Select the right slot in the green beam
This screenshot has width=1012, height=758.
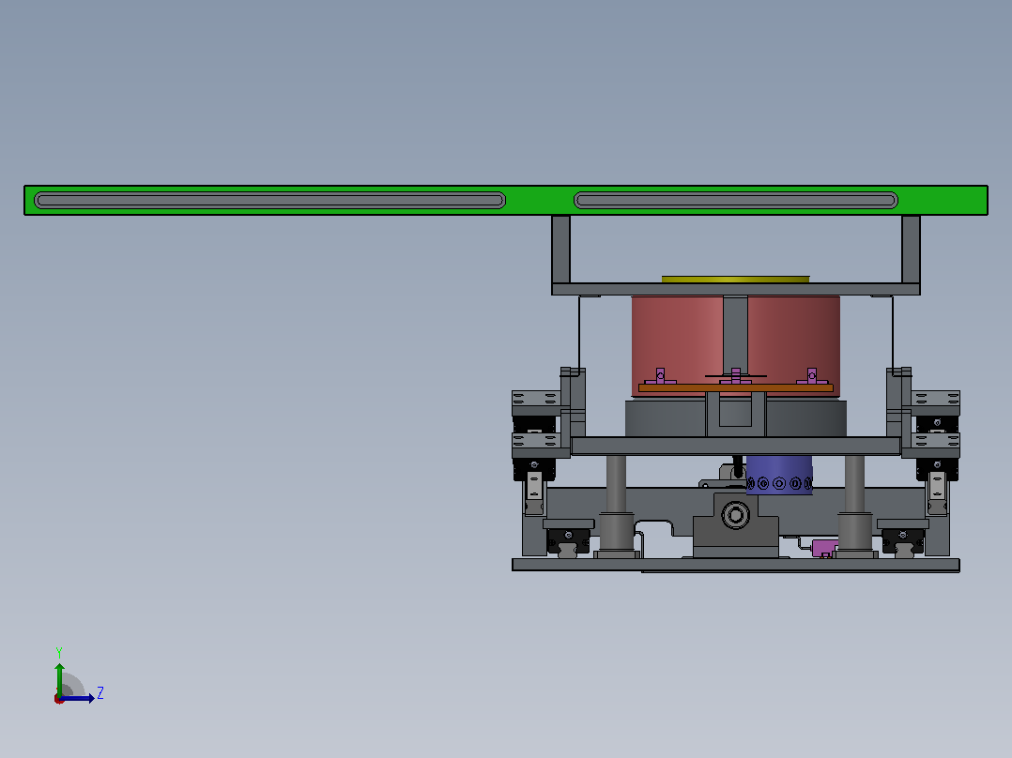(x=736, y=201)
